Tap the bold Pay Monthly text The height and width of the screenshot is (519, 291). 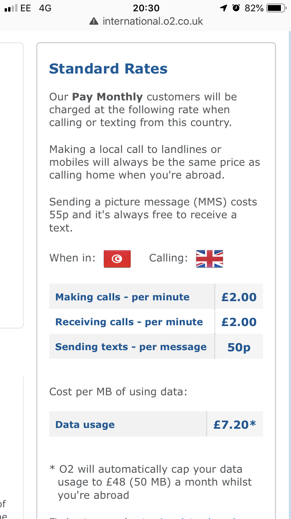pyautogui.click(x=107, y=97)
